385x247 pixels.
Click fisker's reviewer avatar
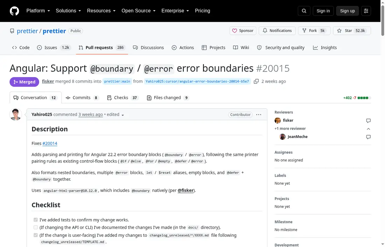pyautogui.click(x=278, y=121)
